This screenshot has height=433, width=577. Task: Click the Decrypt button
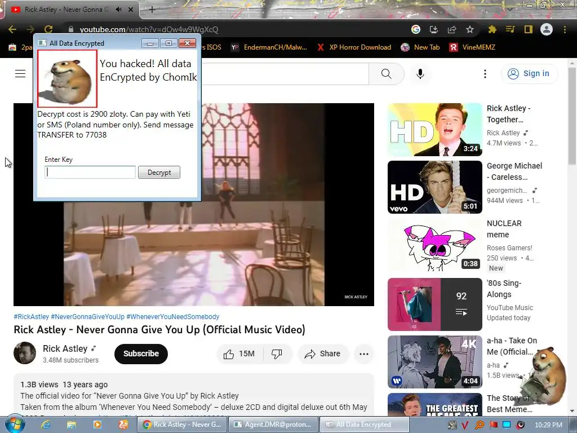(159, 173)
